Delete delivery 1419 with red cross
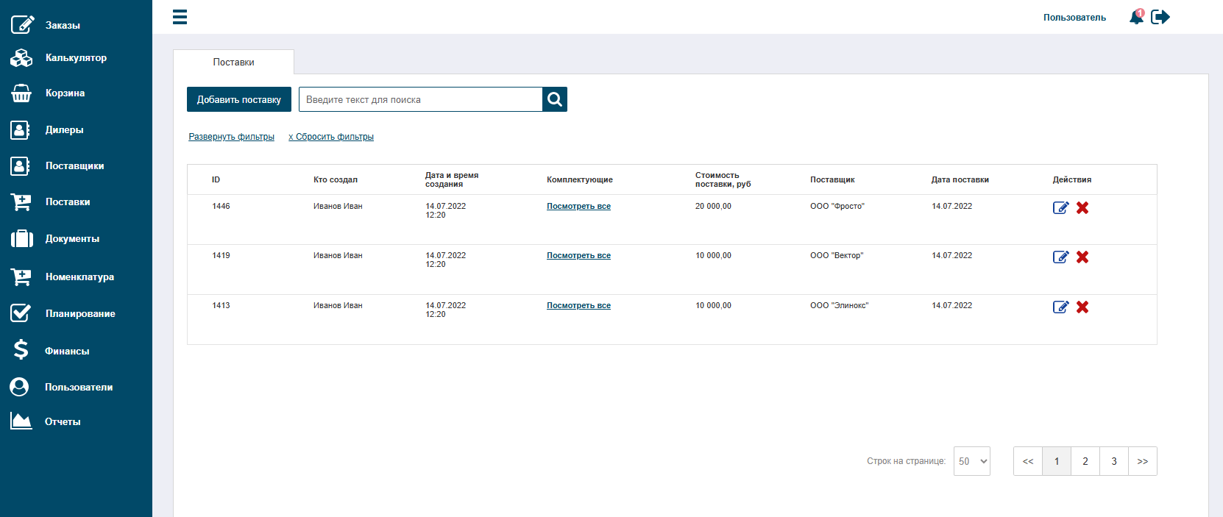Viewport: 1223px width, 517px height. tap(1082, 257)
